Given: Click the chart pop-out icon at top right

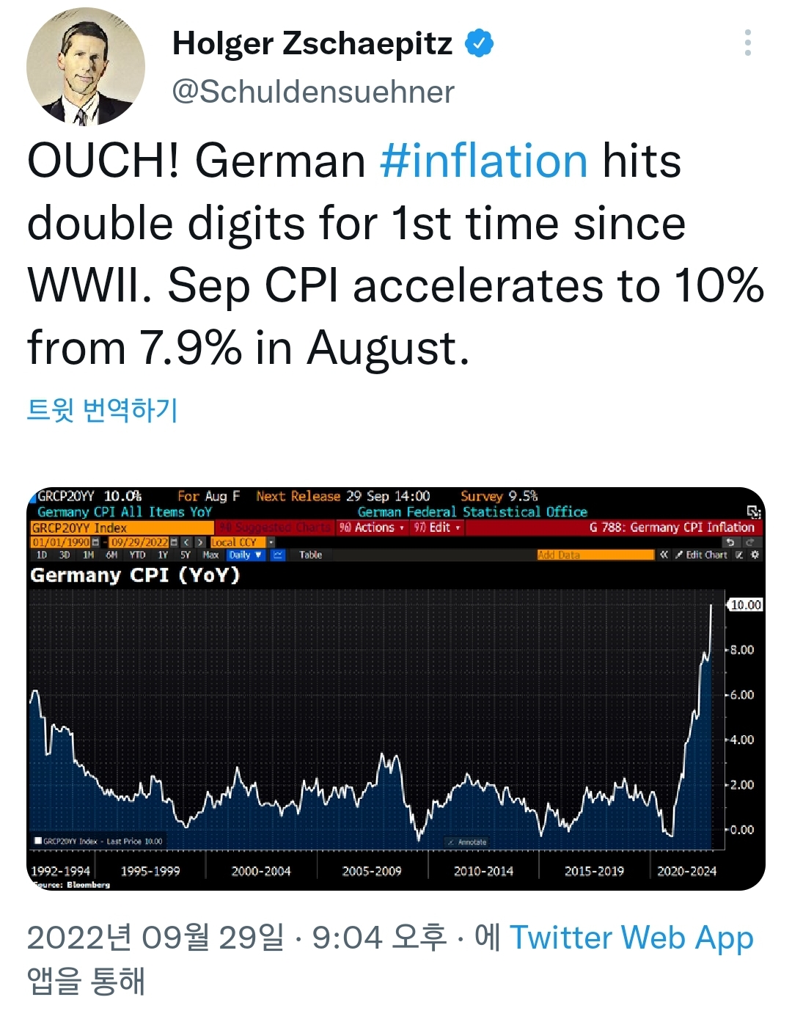Looking at the screenshot, I should [x=753, y=511].
